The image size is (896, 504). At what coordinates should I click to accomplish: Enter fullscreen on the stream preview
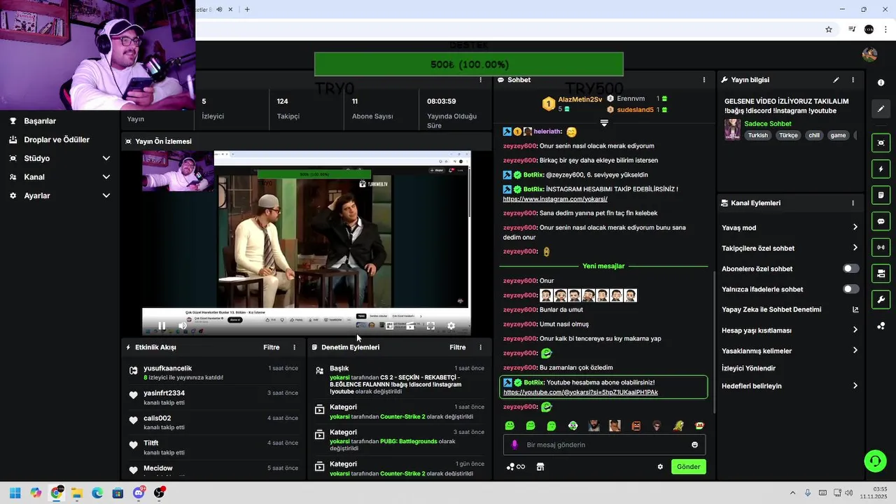(x=430, y=325)
